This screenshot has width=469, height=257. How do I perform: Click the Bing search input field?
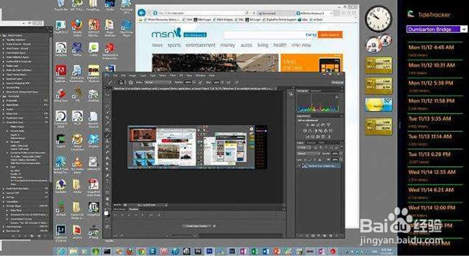coord(271,35)
